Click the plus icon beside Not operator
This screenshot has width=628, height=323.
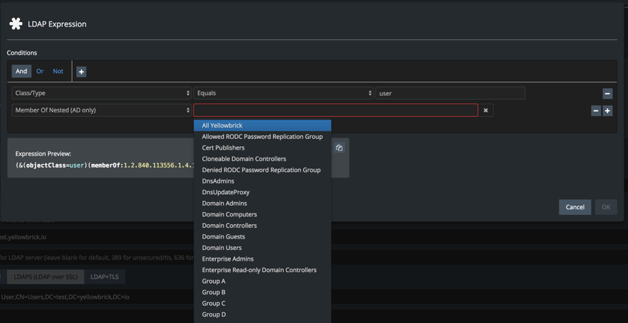(81, 72)
